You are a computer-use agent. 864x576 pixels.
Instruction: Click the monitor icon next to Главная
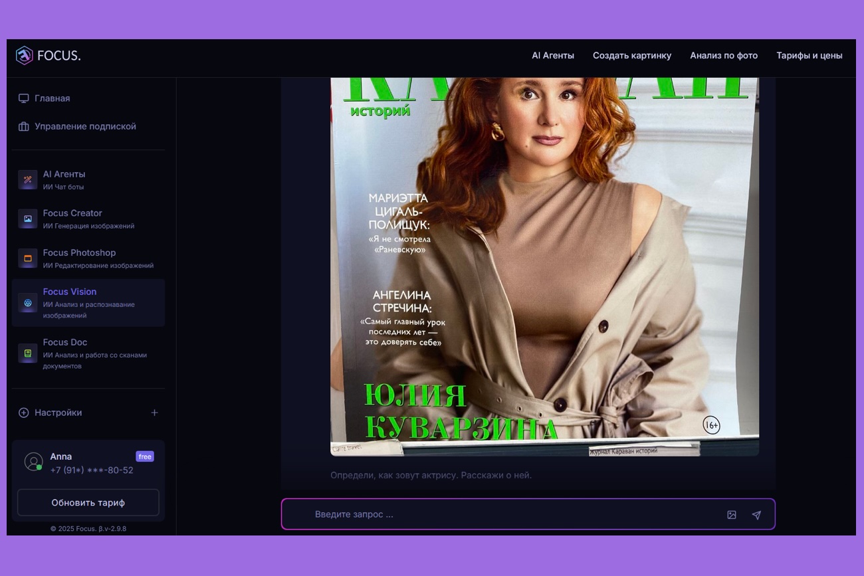pyautogui.click(x=24, y=98)
